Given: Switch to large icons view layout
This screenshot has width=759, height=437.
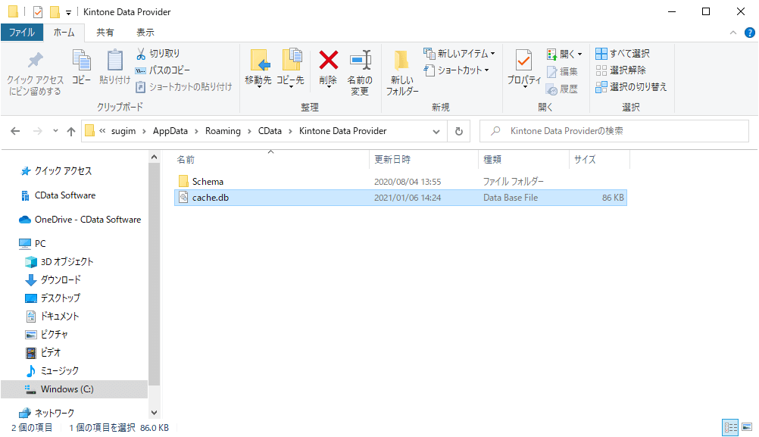Looking at the screenshot, I should click(747, 427).
